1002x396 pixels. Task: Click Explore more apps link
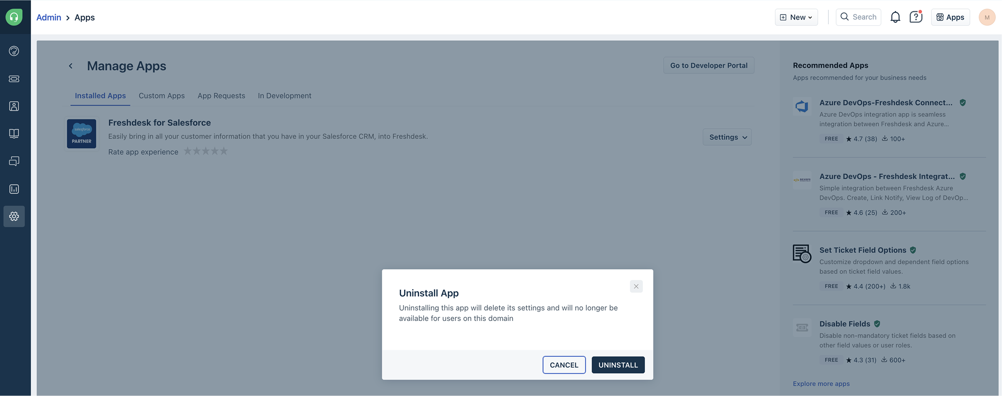click(821, 384)
